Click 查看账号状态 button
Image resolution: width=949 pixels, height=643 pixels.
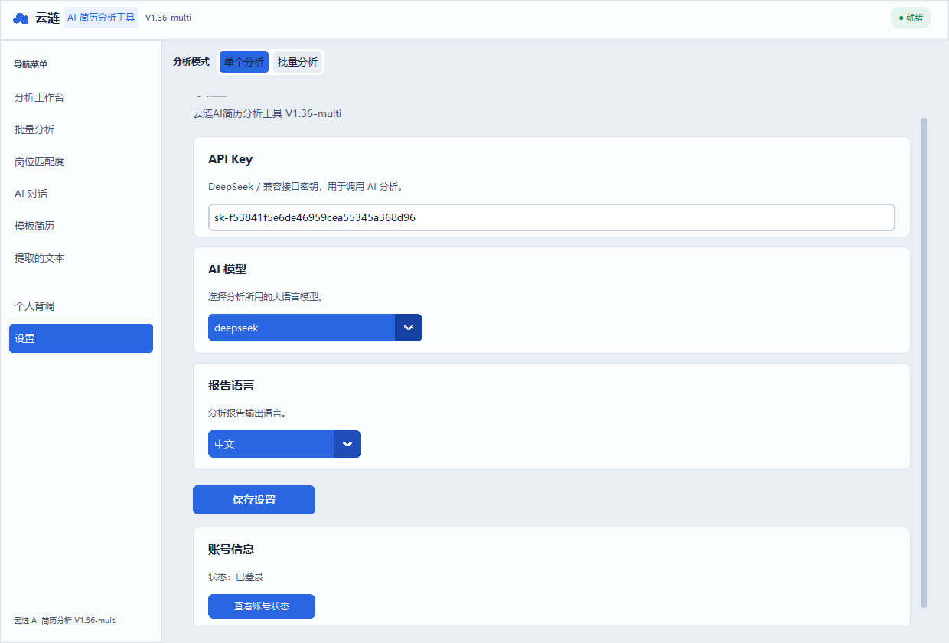(x=262, y=606)
